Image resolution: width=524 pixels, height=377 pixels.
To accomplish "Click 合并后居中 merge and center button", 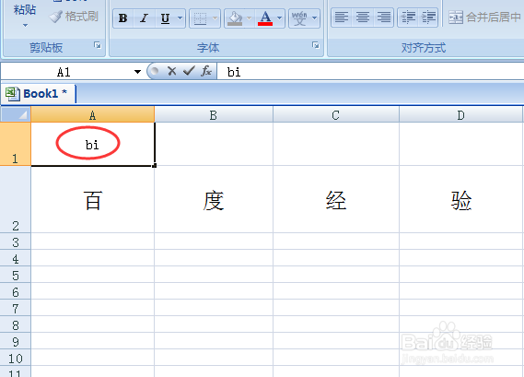I will click(484, 18).
